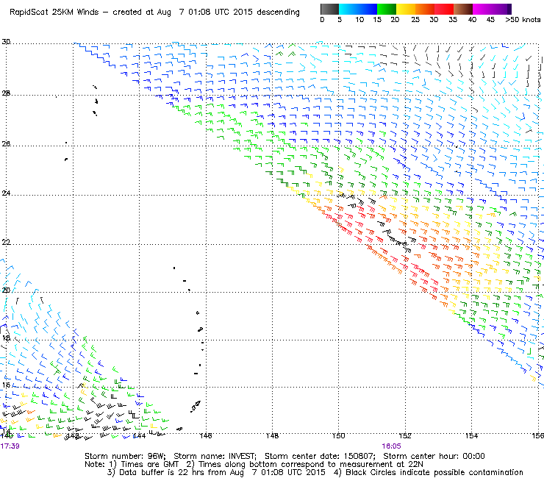Click the latitude label '20'
This screenshot has height=478, width=544.
point(6,290)
